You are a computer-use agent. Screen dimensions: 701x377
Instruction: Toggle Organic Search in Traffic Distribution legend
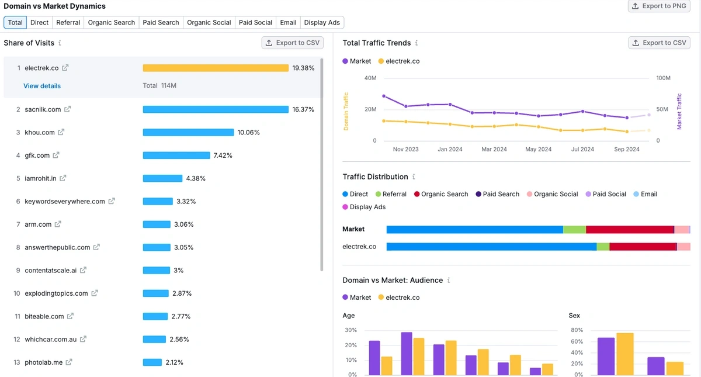[441, 194]
